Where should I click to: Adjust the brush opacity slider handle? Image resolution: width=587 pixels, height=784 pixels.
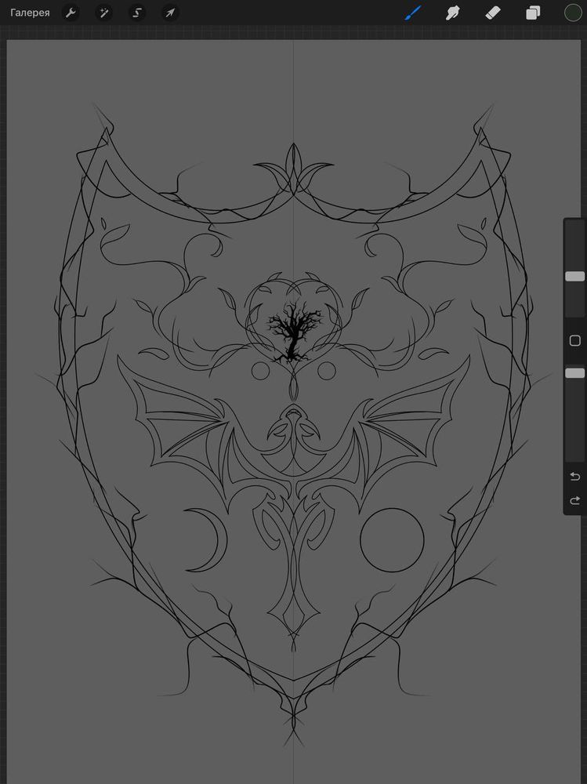(x=575, y=373)
